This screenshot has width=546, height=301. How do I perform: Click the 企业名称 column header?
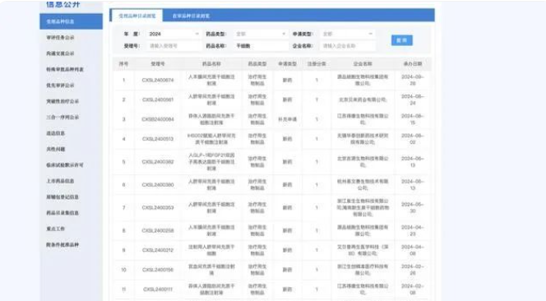(x=363, y=64)
